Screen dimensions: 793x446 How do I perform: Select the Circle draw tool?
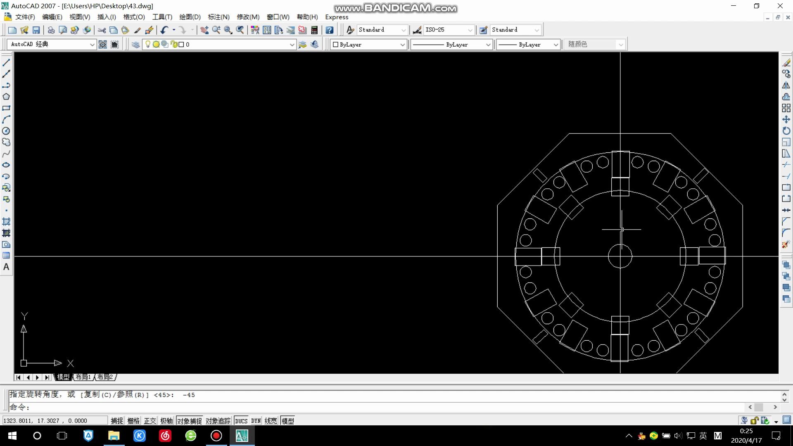(6, 131)
